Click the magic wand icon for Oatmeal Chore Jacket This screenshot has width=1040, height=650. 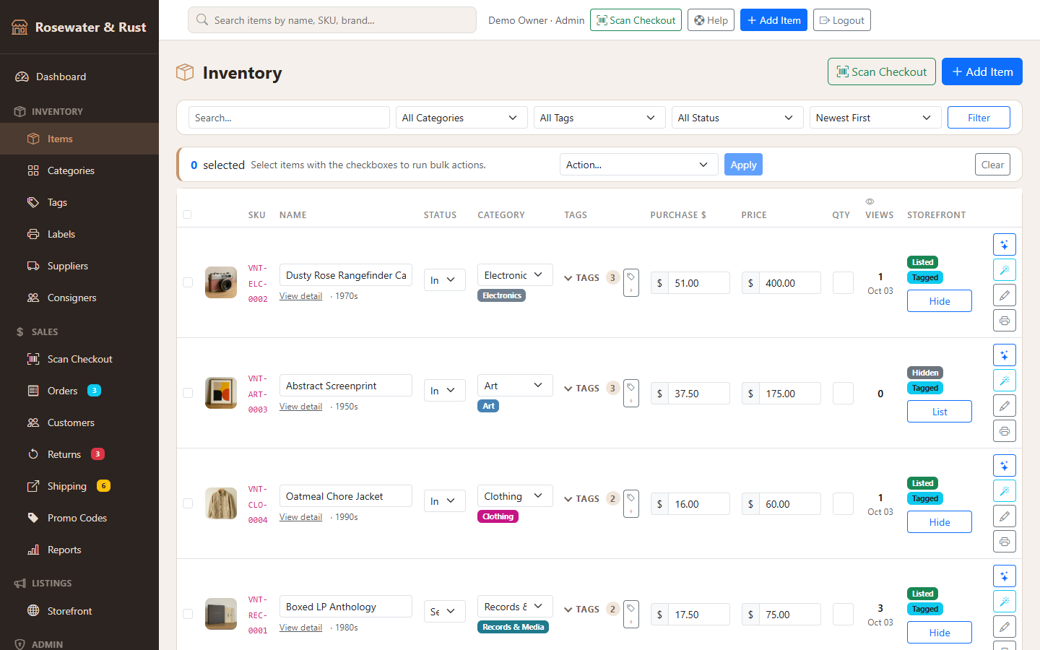1005,490
